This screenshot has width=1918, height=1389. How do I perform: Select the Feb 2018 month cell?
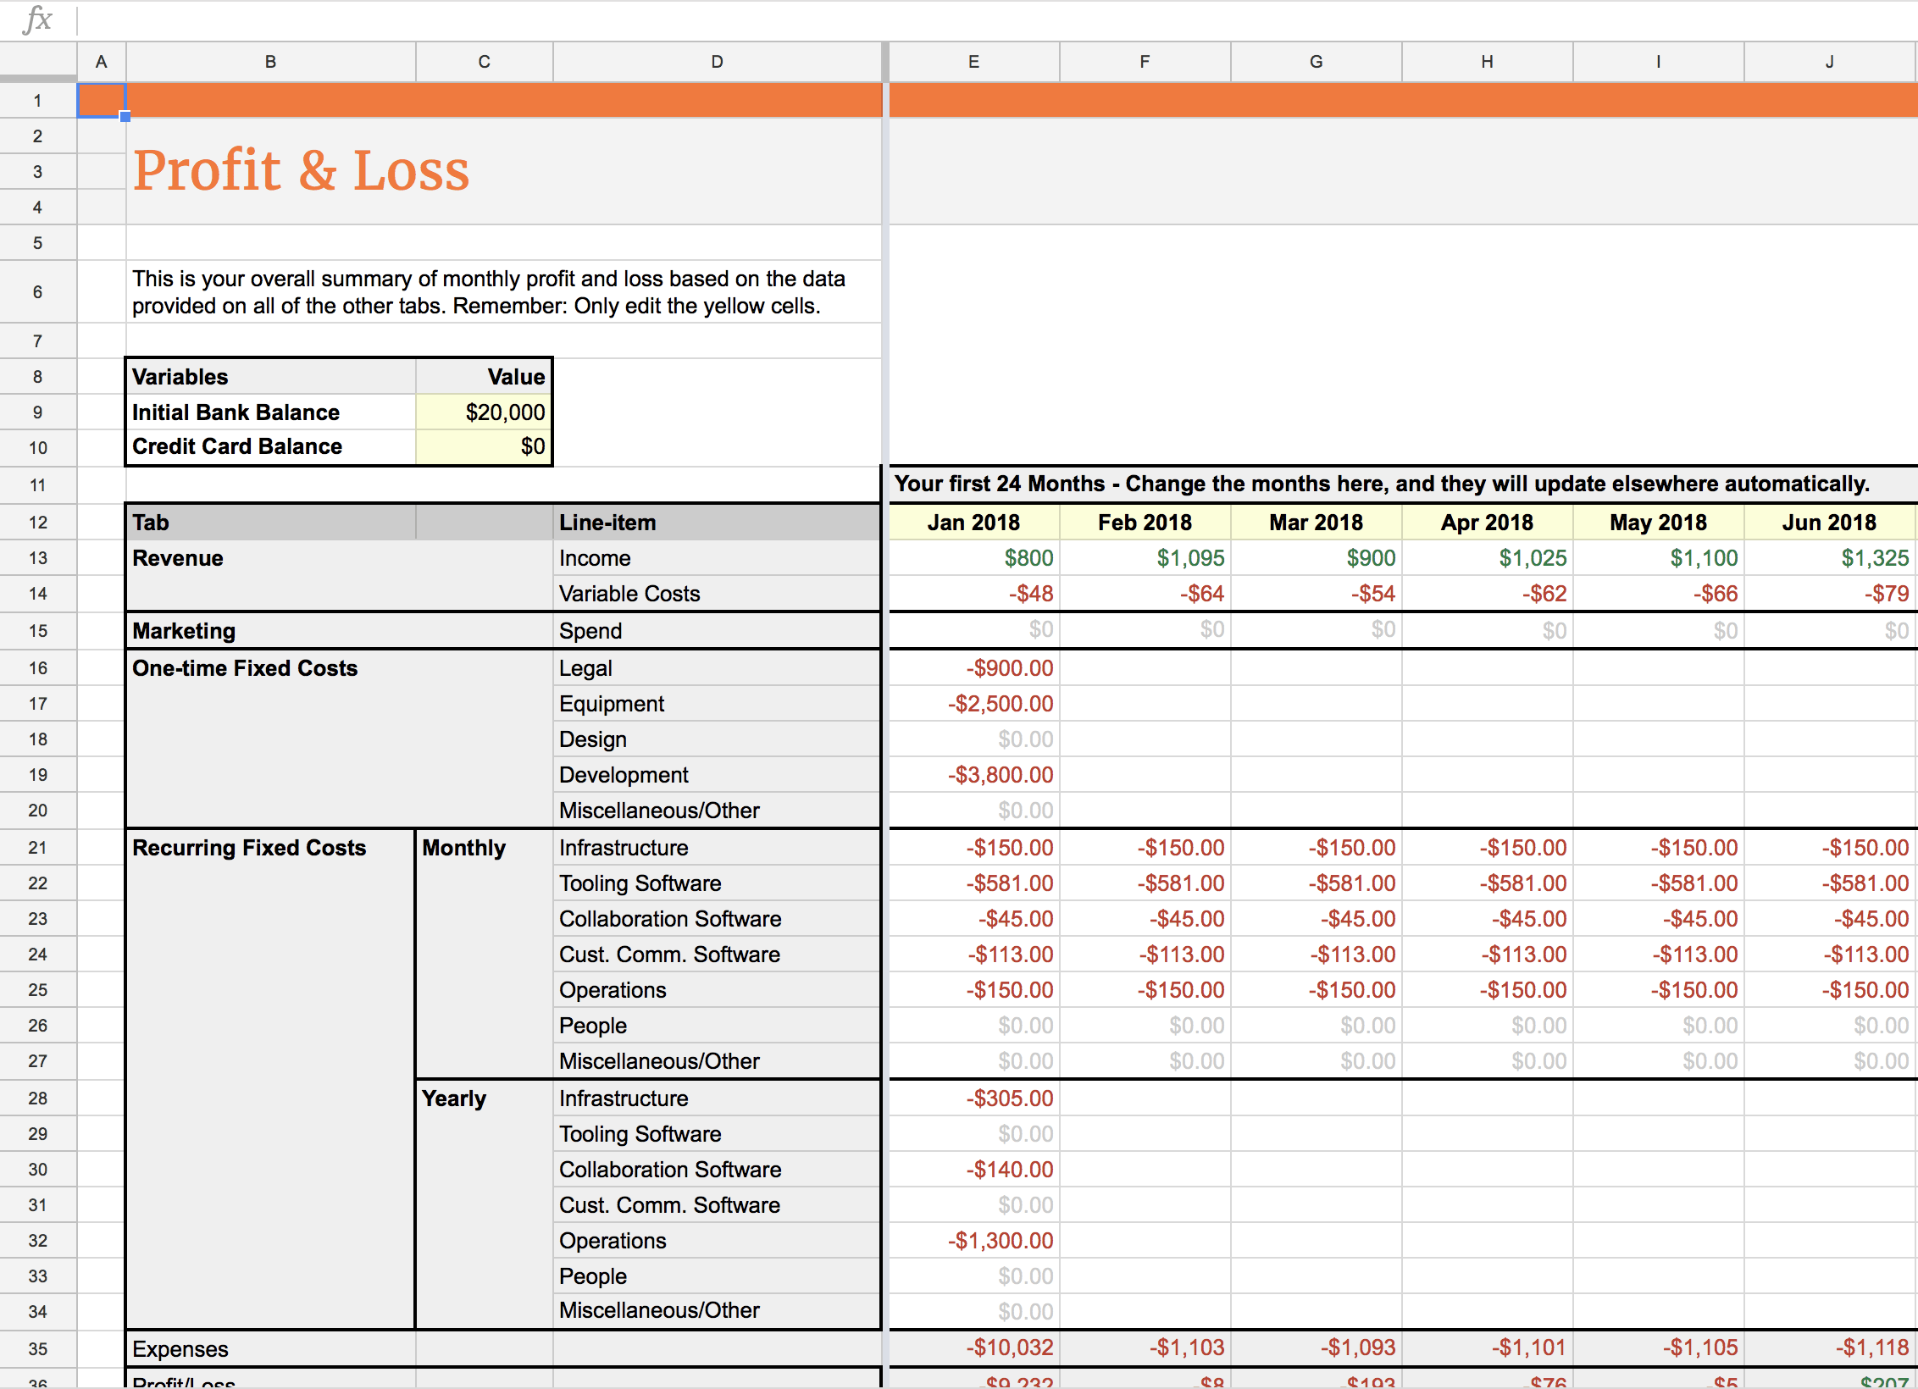click(x=1145, y=523)
